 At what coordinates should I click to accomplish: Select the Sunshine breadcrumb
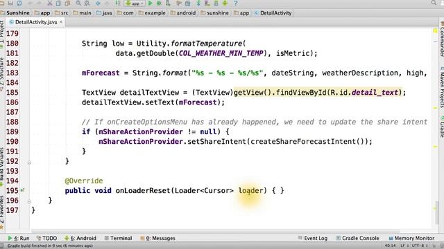15,13
